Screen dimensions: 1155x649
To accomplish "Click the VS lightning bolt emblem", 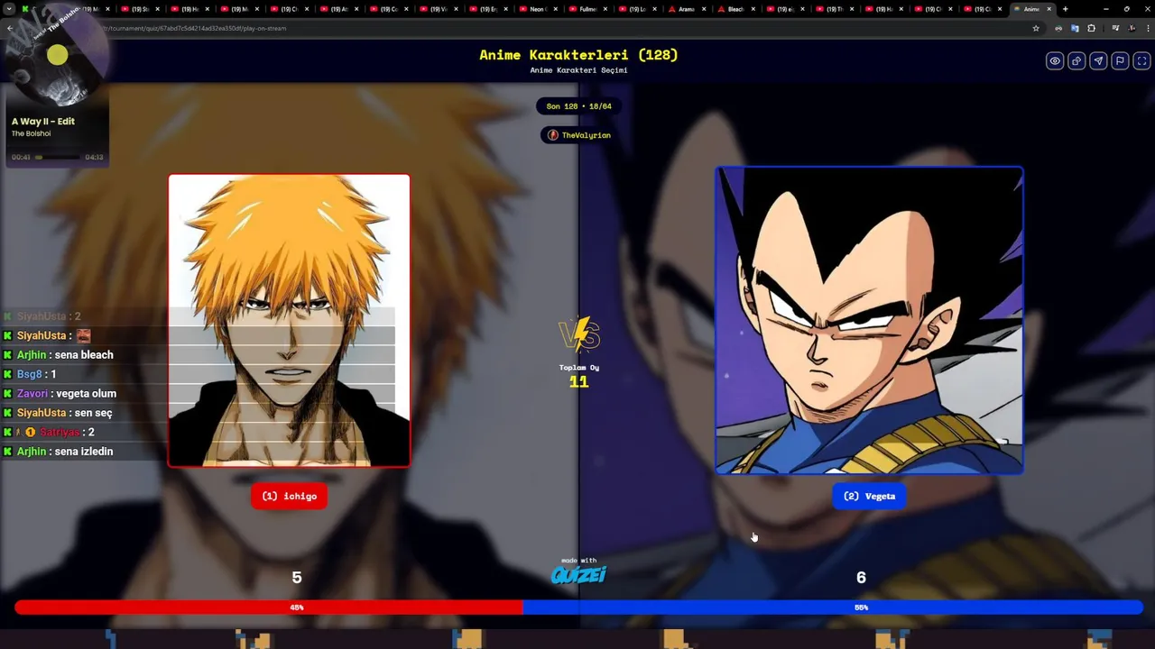I will click(x=578, y=334).
